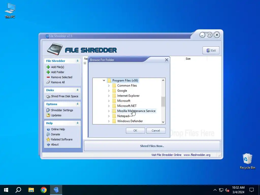This screenshot has width=260, height=195.
Task: Click the Size column header
Action: tap(188, 59)
